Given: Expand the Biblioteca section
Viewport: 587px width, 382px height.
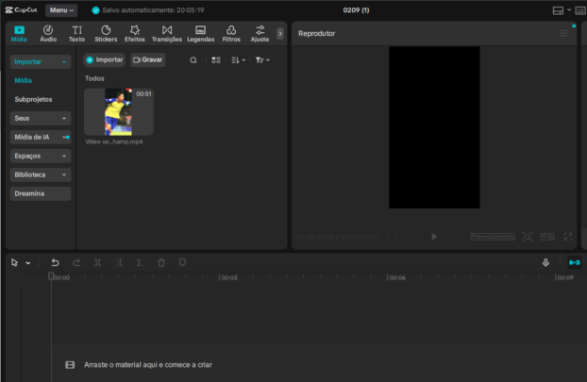Looking at the screenshot, I should coord(41,174).
